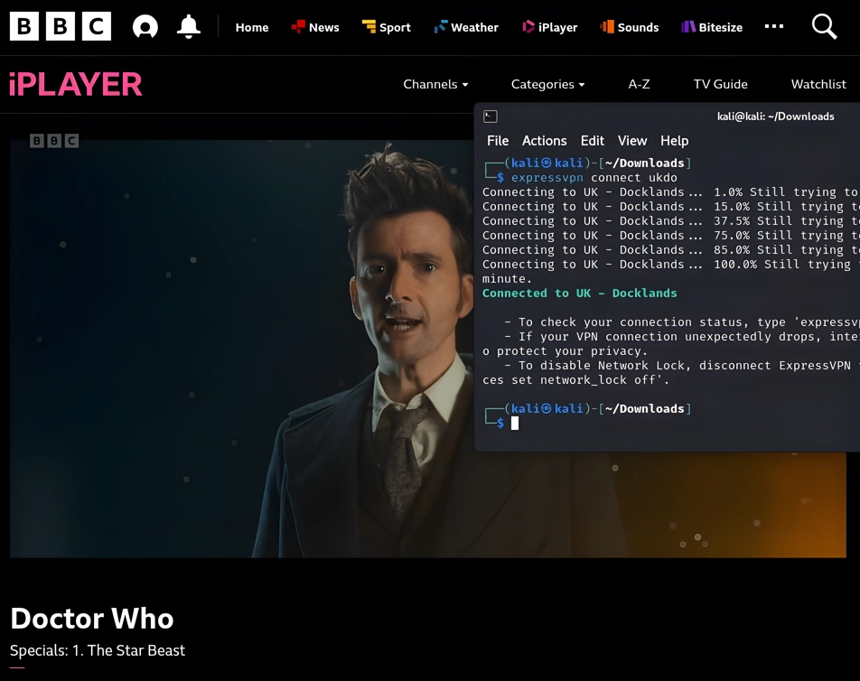Click the terminal cursor at empty prompt
Image resolution: width=860 pixels, height=681 pixels.
[x=515, y=423]
